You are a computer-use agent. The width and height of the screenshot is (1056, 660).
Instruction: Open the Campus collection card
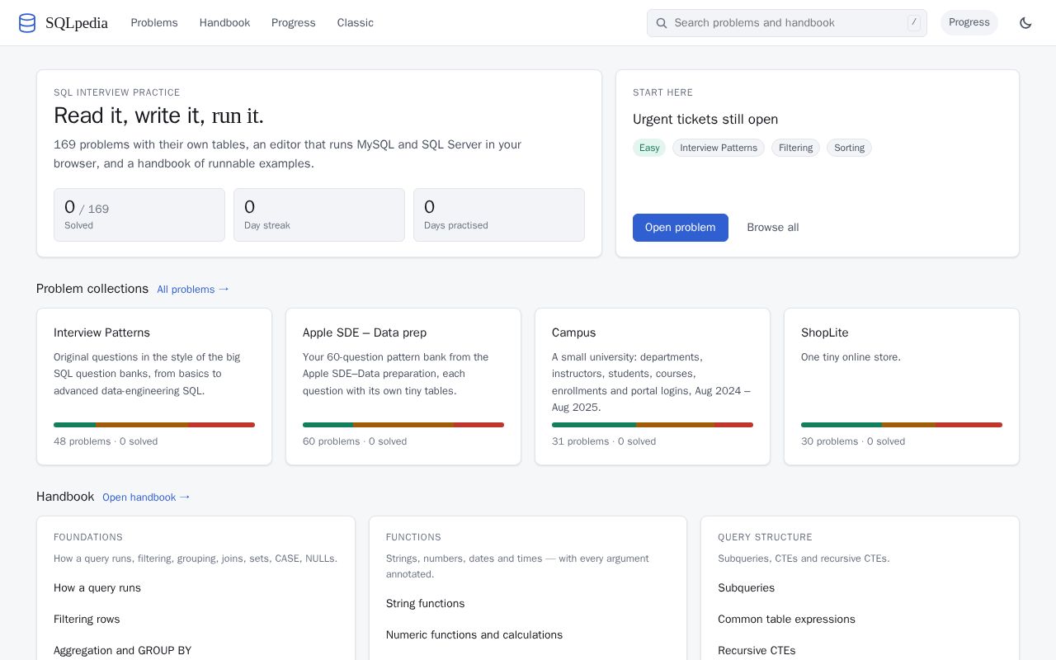(x=653, y=387)
